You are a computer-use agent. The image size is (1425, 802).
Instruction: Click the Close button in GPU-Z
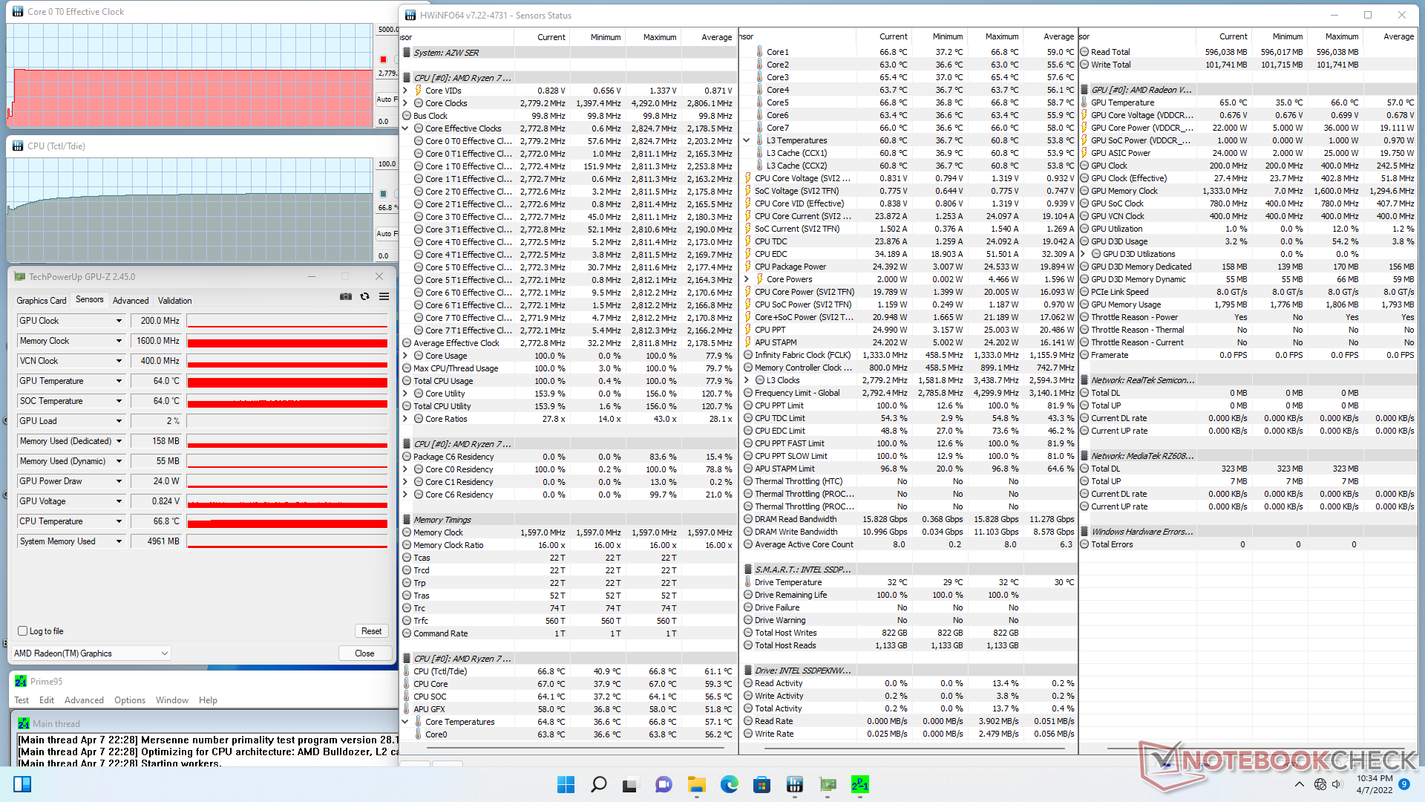click(x=364, y=653)
